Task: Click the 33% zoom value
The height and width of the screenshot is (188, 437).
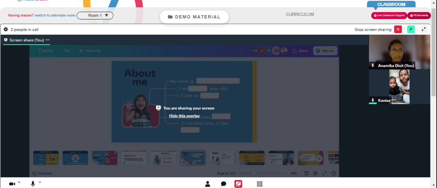Action: click(x=294, y=173)
